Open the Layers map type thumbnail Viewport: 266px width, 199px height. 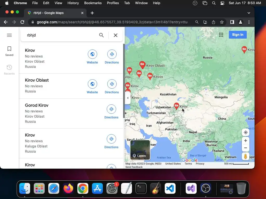(x=140, y=150)
